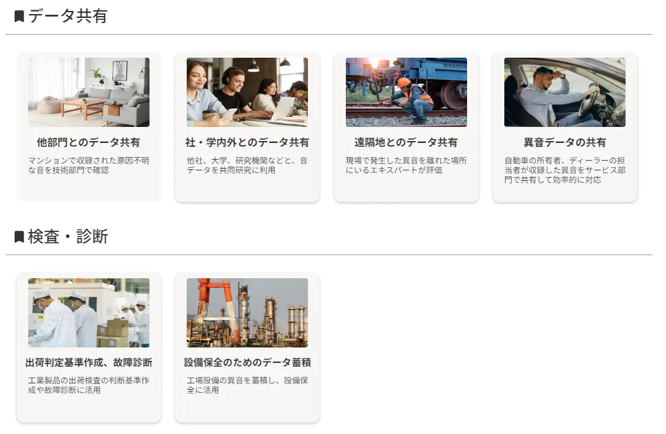Image resolution: width=666 pixels, height=434 pixels.
Task: Click the railway worker inspection photo
Action: pos(406,92)
